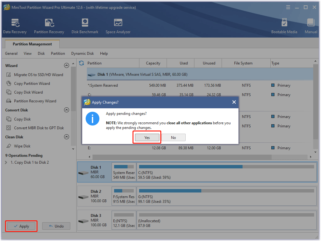The height and width of the screenshot is (241, 321).
Task: Collapse the Convert Disk section
Action: 67,110
